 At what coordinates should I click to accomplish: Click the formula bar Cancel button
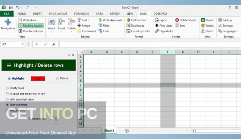(37, 44)
